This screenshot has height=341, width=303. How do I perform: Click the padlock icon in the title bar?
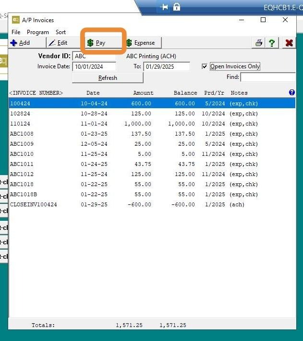pyautogui.click(x=177, y=7)
